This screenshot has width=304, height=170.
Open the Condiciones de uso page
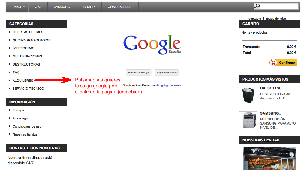click(x=27, y=127)
